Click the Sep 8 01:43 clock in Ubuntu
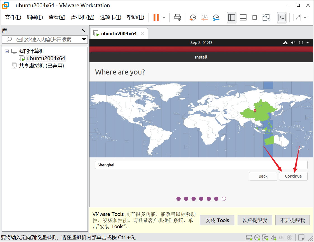The width and height of the screenshot is (314, 242). tap(201, 43)
